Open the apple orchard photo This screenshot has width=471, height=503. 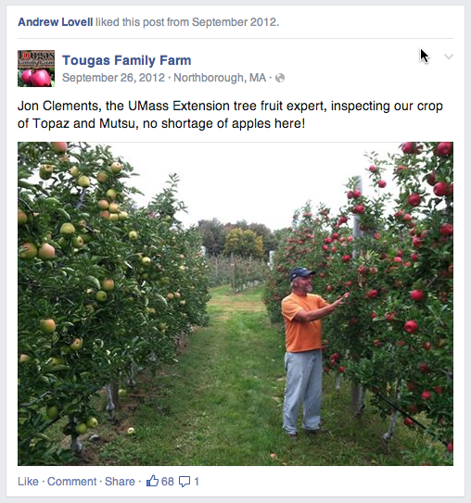[235, 304]
